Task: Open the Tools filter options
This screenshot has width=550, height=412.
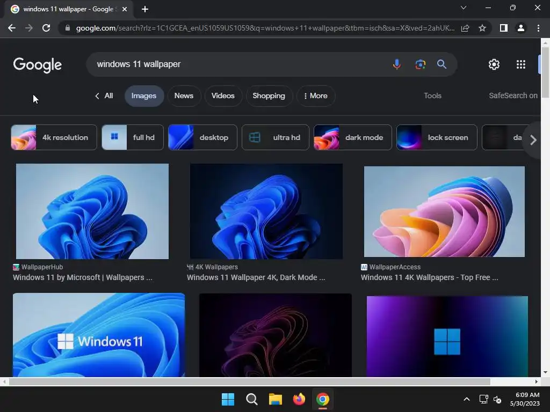Action: (x=432, y=95)
